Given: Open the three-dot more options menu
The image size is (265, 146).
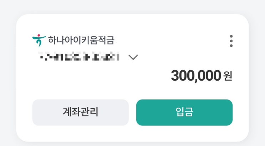Looking at the screenshot, I should point(231,41).
